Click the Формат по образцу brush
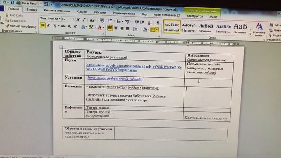This screenshot has height=158, width=281. [21, 26]
